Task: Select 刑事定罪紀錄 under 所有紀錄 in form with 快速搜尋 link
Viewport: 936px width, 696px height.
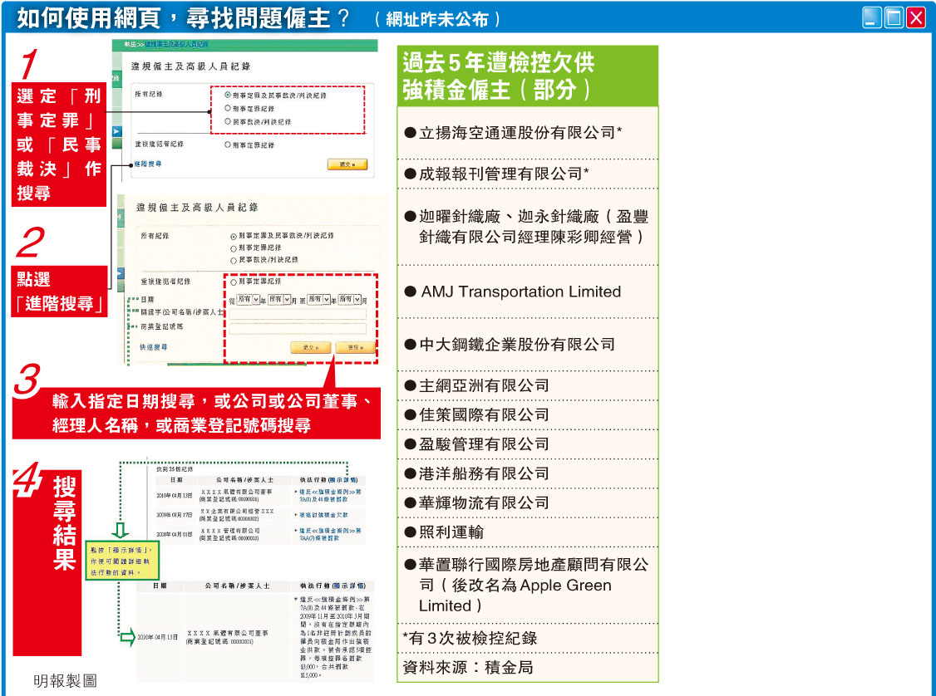Action: tap(234, 248)
